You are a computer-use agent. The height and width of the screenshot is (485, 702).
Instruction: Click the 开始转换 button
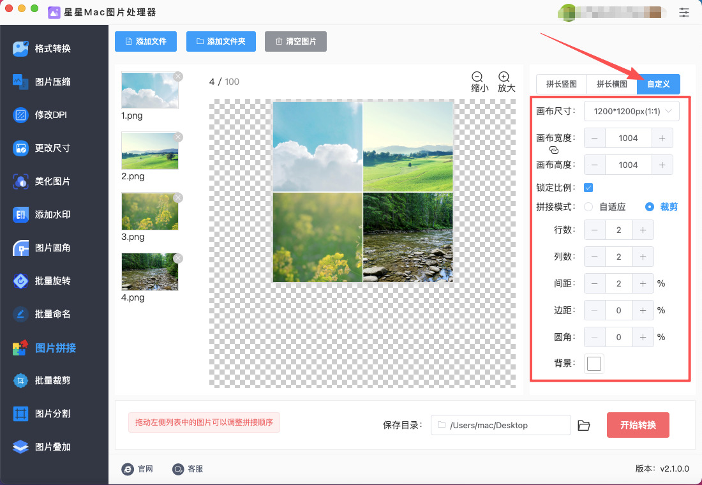pyautogui.click(x=638, y=425)
